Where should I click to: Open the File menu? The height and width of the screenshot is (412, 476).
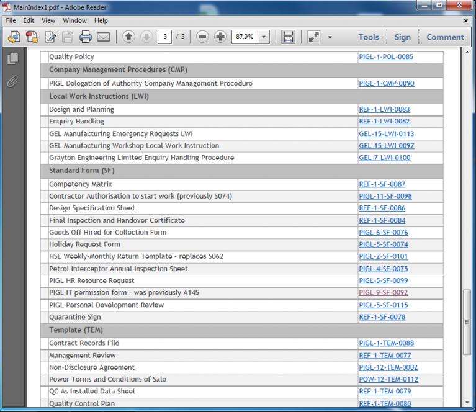[x=11, y=20]
